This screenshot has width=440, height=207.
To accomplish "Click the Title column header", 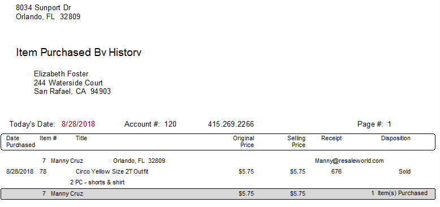I will pyautogui.click(x=81, y=138).
